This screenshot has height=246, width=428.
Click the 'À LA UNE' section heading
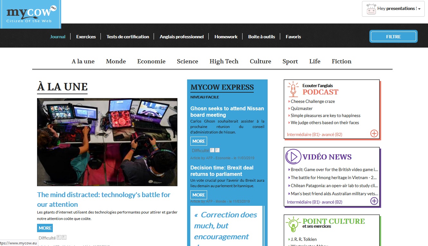click(62, 87)
